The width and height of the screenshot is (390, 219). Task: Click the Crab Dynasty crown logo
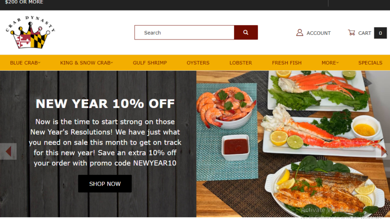tap(30, 32)
